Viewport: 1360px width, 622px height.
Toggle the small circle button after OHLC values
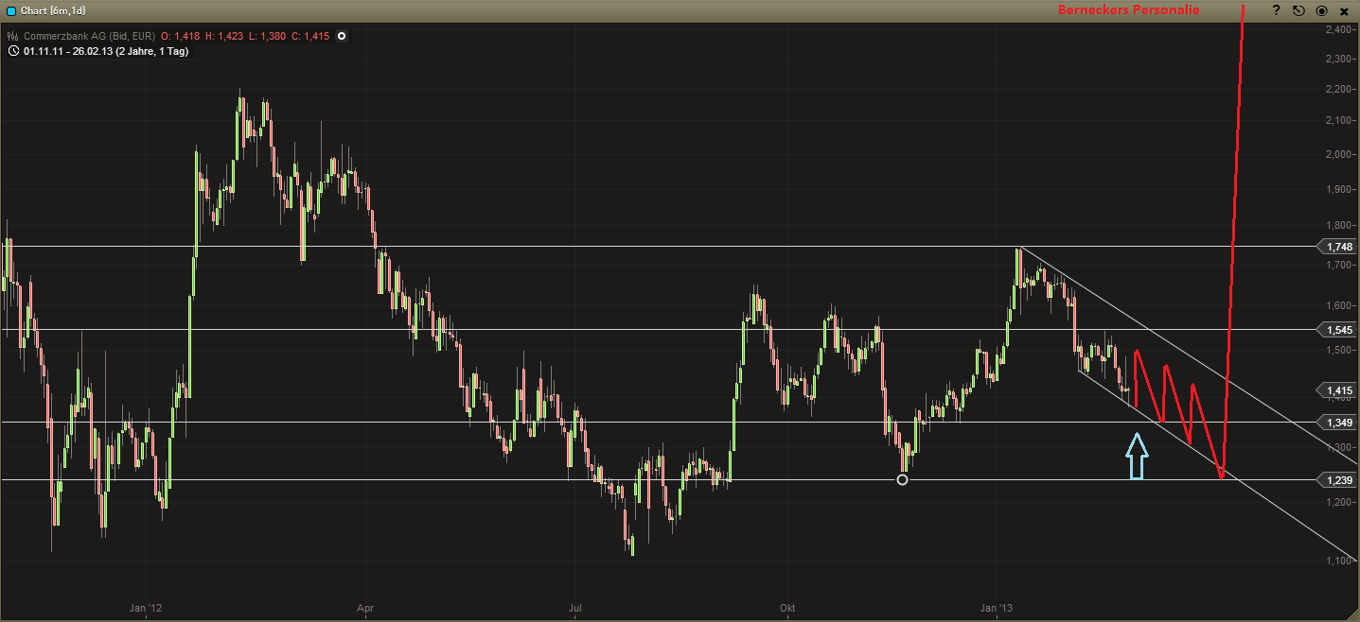[x=342, y=36]
